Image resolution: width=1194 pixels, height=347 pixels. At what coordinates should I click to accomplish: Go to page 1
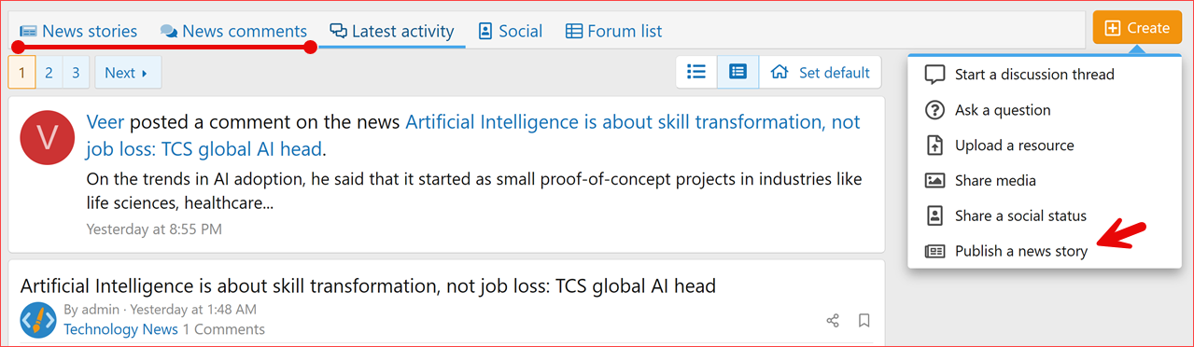[21, 73]
